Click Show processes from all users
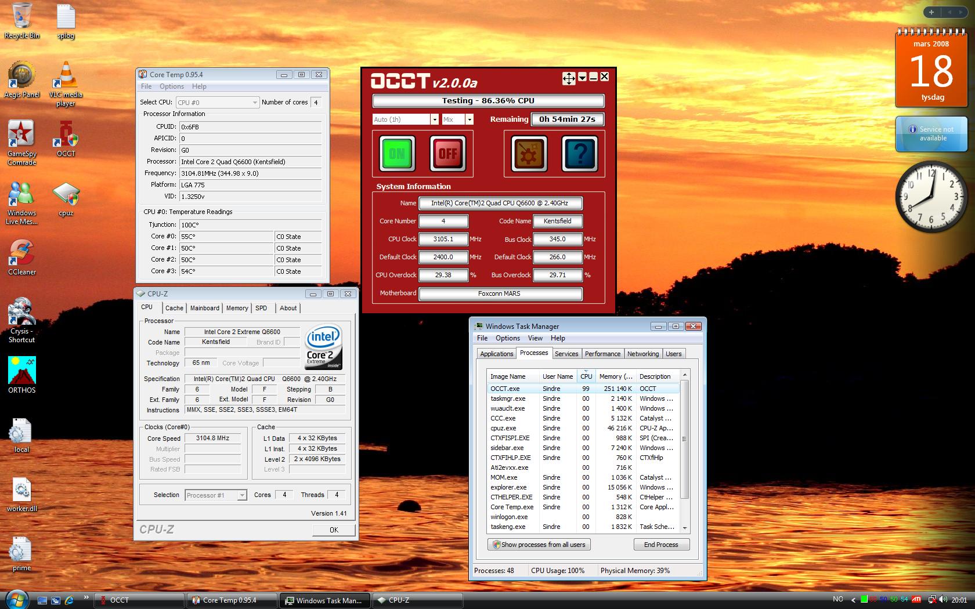The height and width of the screenshot is (609, 975). 539,545
